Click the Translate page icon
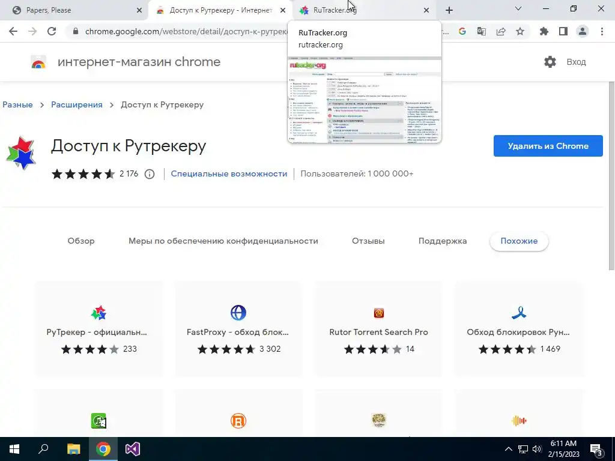This screenshot has height=461, width=615. click(482, 31)
